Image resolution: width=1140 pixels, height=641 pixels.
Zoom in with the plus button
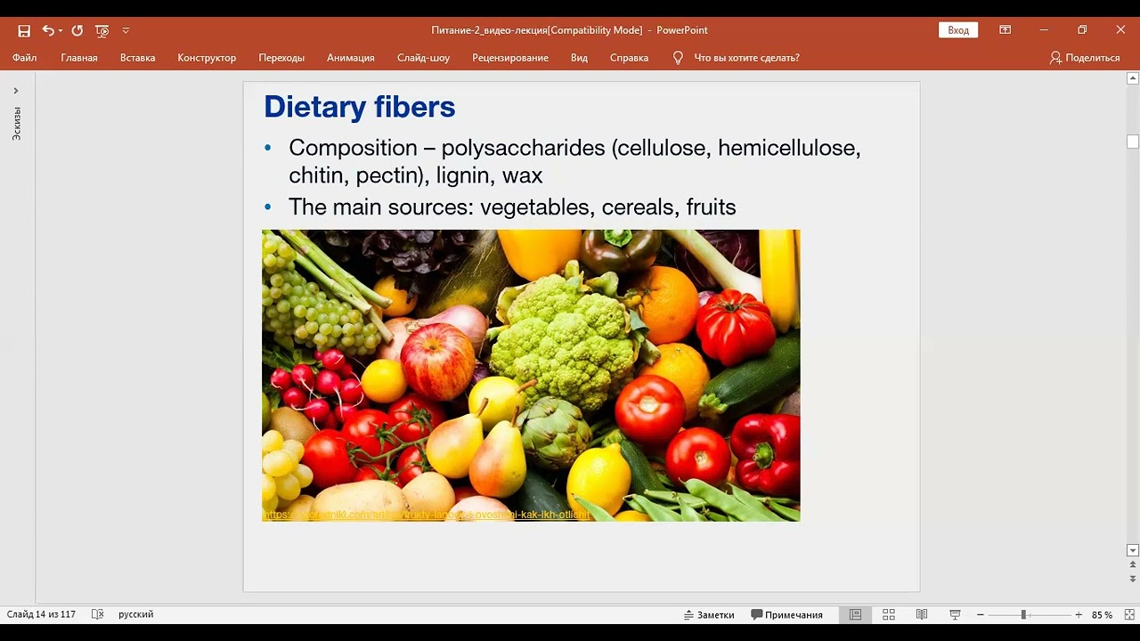tap(1079, 614)
